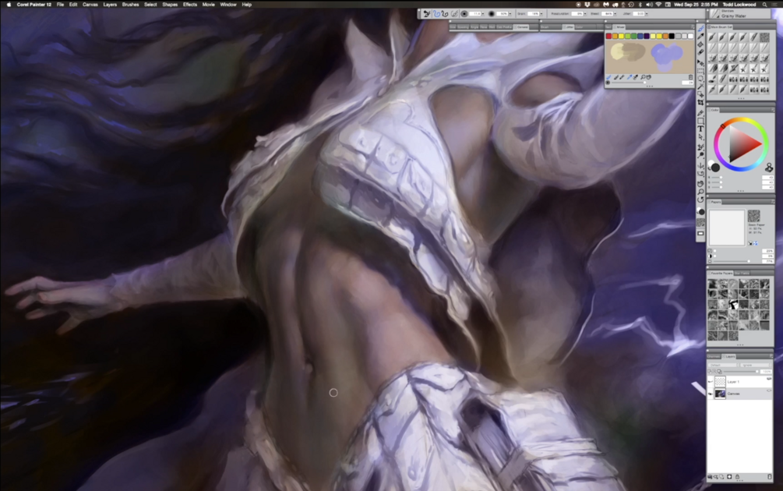Select the Canvas layer row

(740, 394)
